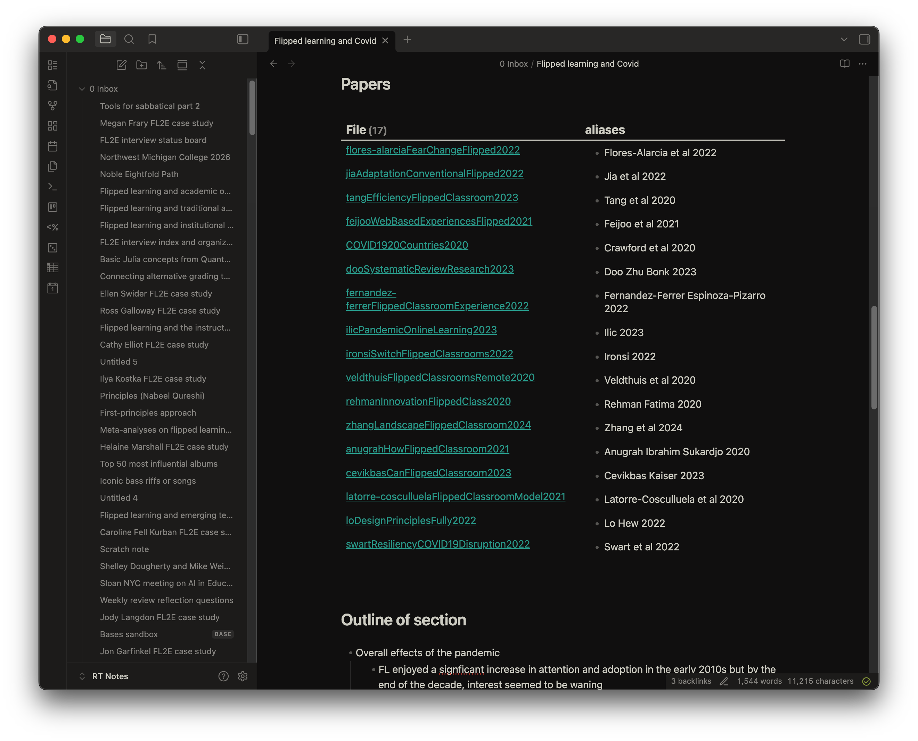918x741 pixels.
Task: Open the bookmarks pane
Action: click(152, 39)
